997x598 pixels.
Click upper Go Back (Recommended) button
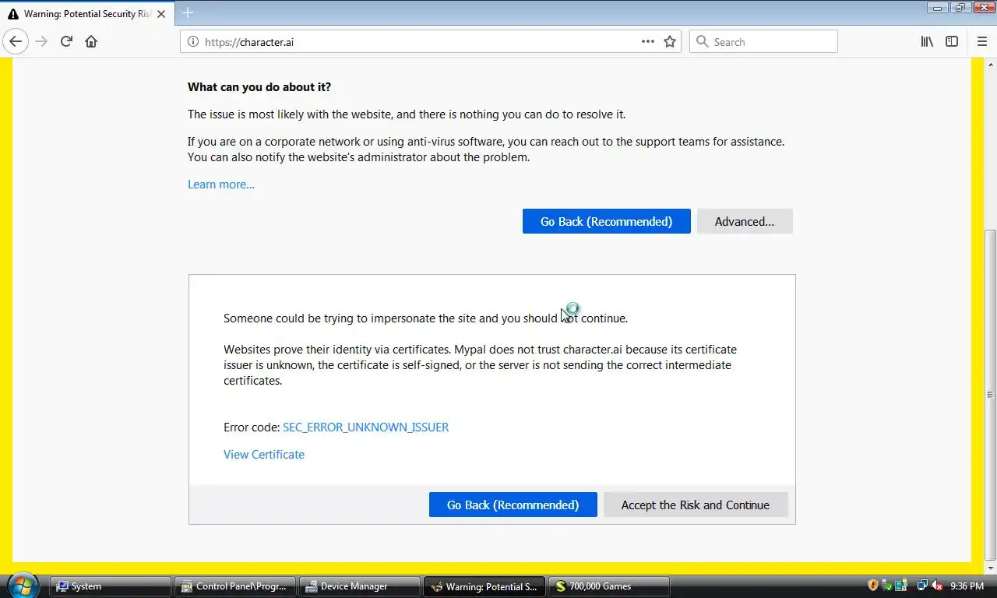[606, 221]
